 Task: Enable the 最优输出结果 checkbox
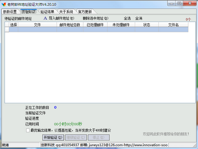28,130
